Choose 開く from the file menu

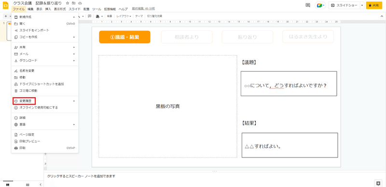point(45,24)
